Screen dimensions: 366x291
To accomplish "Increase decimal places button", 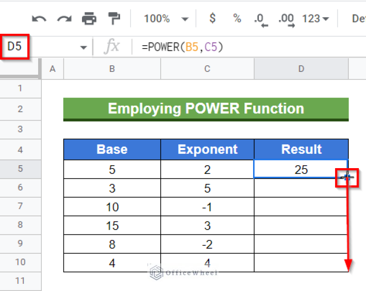I will pyautogui.click(x=286, y=20).
